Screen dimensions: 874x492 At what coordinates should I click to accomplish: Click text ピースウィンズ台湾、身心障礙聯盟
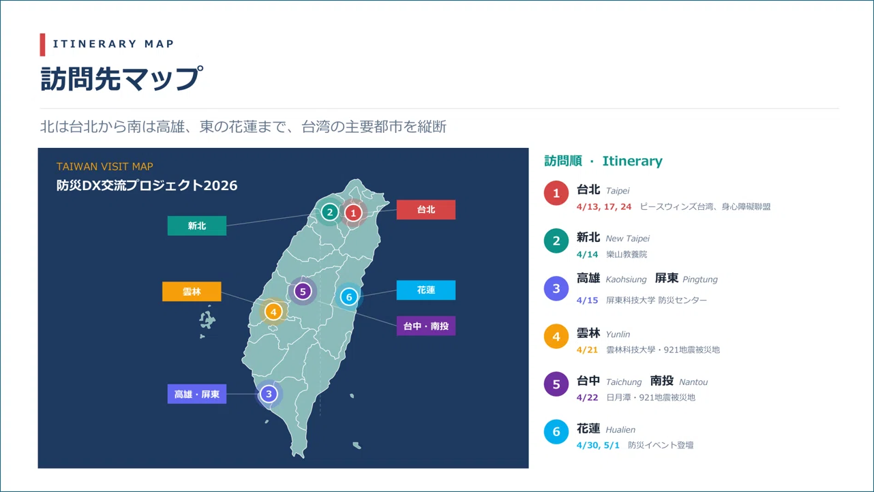706,206
